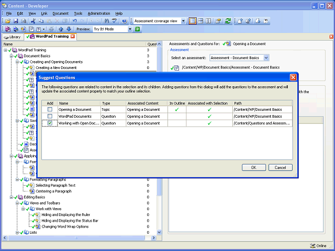Click the Cancel Check Out icon
Screen dimensions: 335x251
coord(266,21)
